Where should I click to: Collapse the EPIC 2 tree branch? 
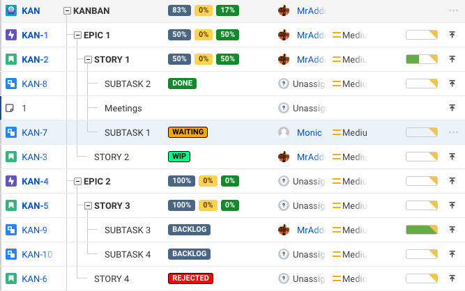click(78, 181)
